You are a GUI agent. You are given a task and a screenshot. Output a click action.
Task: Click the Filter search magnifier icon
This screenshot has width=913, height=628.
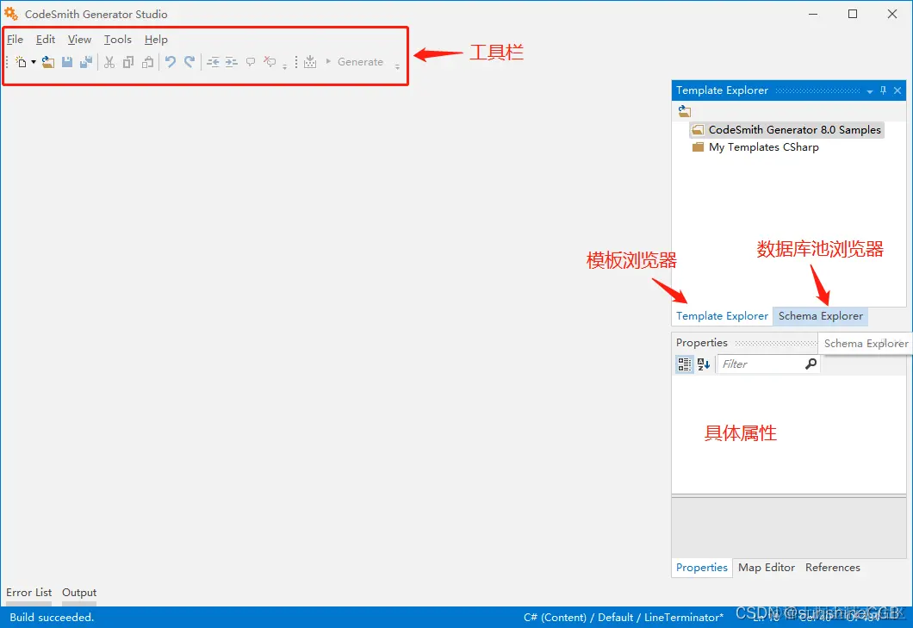[811, 364]
